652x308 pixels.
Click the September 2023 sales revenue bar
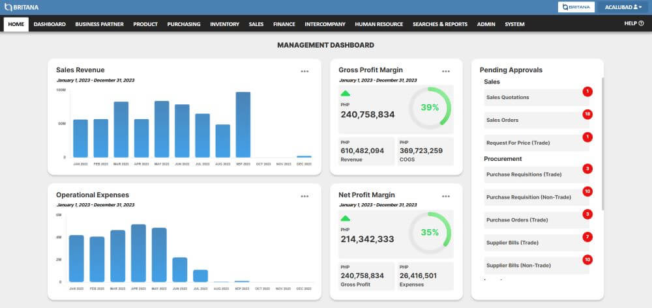(x=243, y=124)
